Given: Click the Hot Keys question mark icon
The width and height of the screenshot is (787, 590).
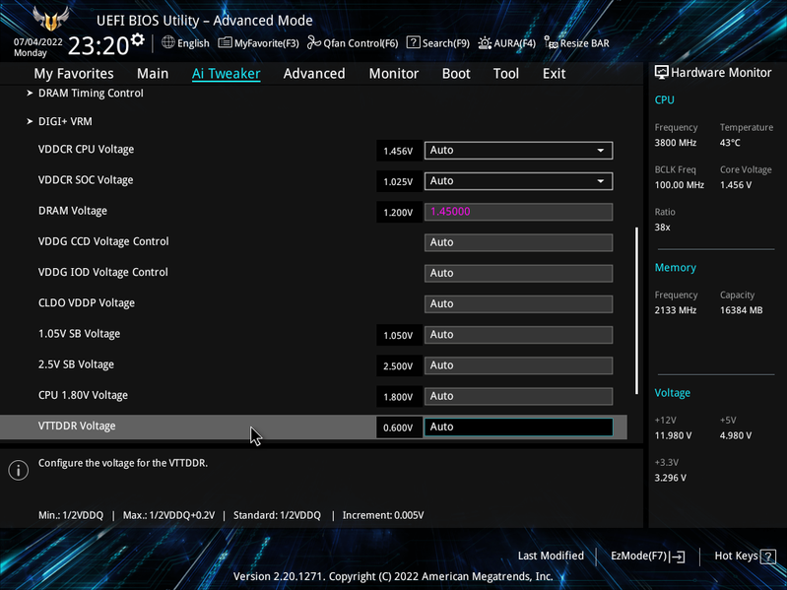Looking at the screenshot, I should click(768, 557).
